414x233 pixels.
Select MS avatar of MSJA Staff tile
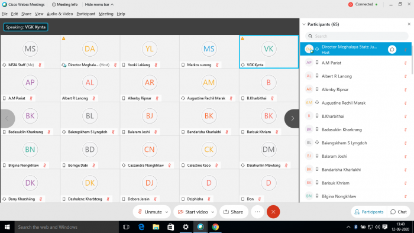point(30,49)
